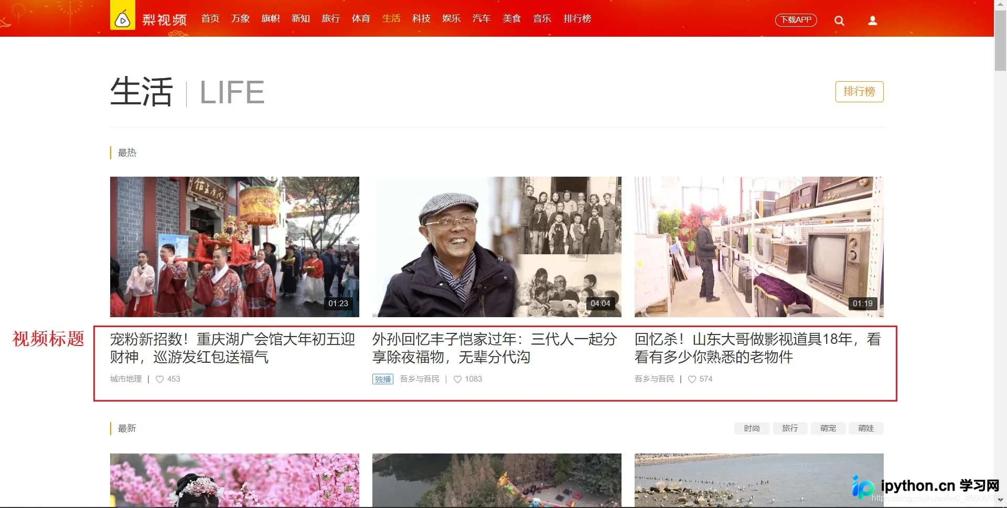Screen dimensions: 1007x508
Task: Open video title 外孙回忆丰子恺家过年
Action: (495, 348)
